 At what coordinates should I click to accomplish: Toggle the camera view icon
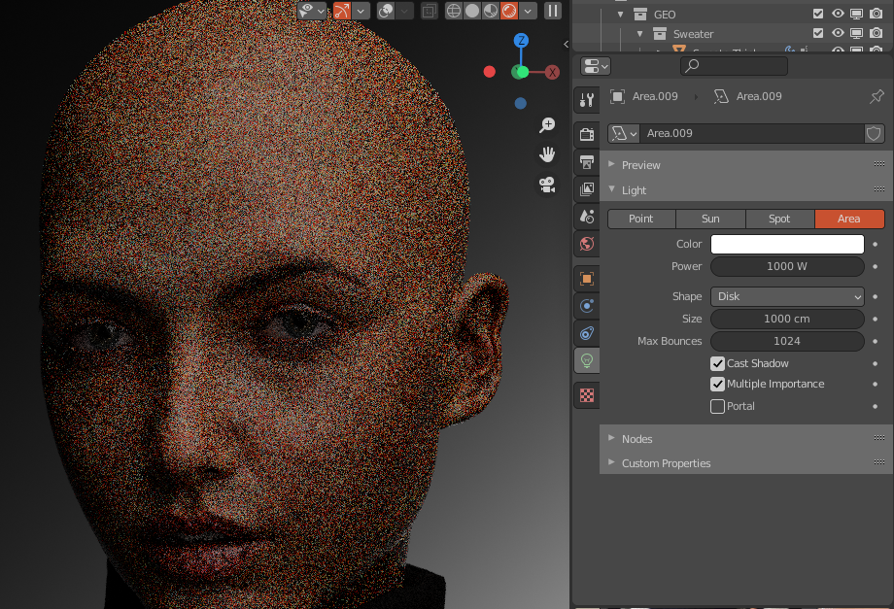[x=547, y=185]
